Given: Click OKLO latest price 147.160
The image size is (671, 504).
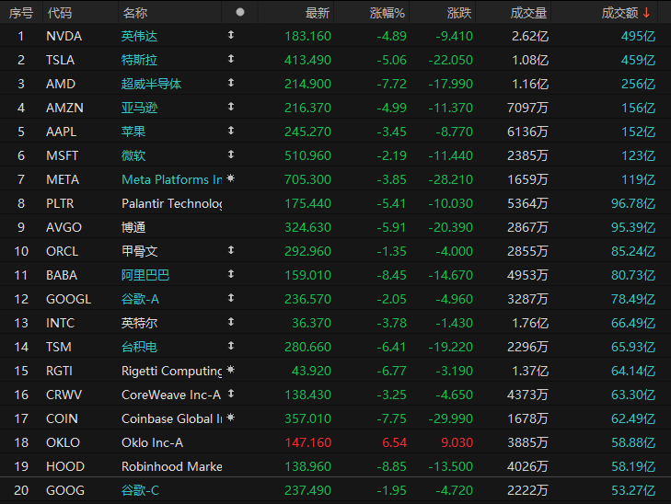Looking at the screenshot, I should point(308,442).
